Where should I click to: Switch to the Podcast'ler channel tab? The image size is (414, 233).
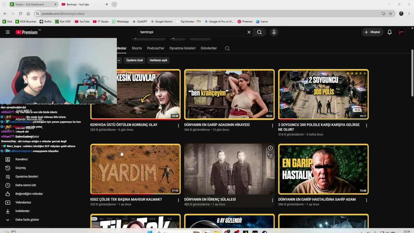coord(156,48)
